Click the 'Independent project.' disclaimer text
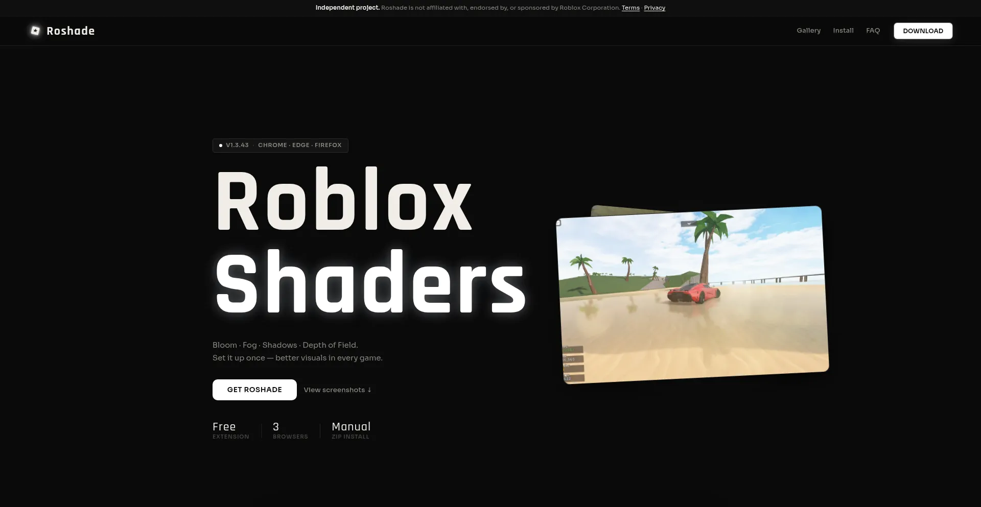Viewport: 981px width, 507px height. pos(347,8)
